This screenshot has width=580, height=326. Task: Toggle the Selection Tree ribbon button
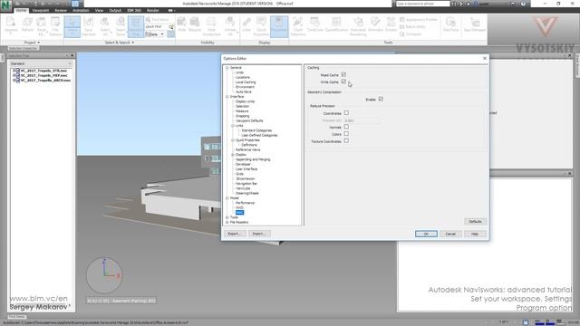136,26
